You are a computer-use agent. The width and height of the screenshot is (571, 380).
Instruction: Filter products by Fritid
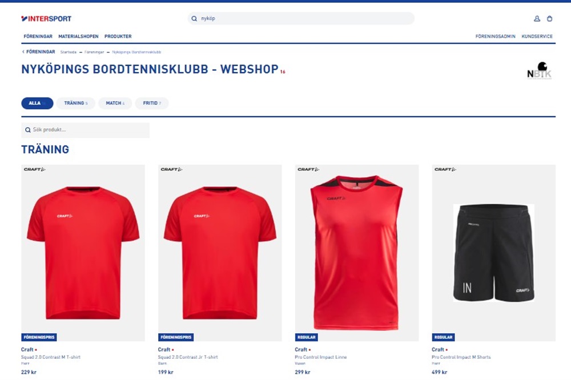pos(152,103)
